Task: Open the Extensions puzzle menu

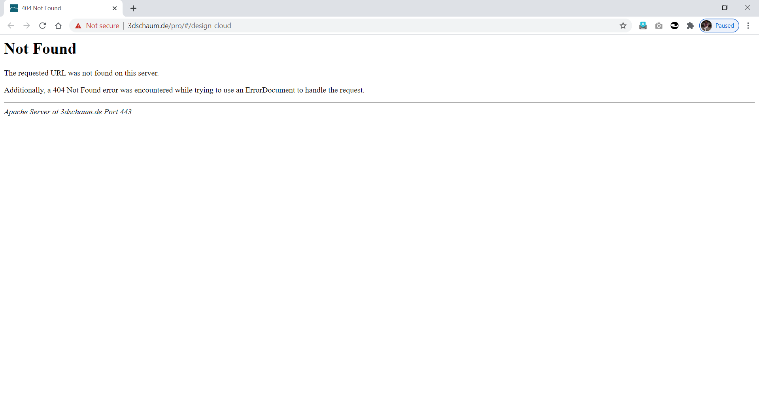Action: click(x=690, y=26)
